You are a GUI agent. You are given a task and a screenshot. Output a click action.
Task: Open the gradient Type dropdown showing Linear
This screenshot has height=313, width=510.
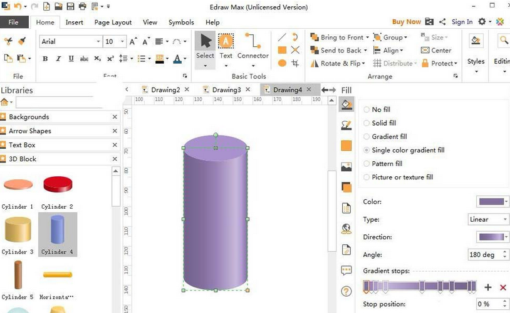pyautogui.click(x=488, y=219)
